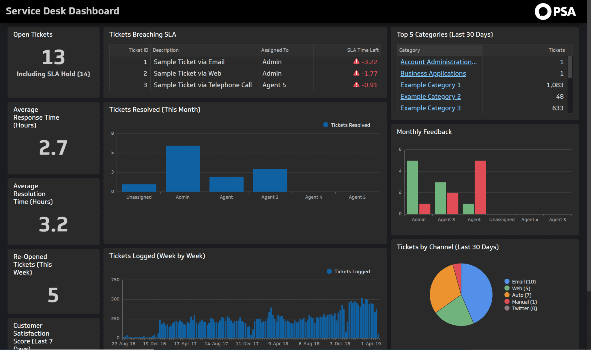Open Example Category 1
The image size is (591, 350).
[x=430, y=85]
